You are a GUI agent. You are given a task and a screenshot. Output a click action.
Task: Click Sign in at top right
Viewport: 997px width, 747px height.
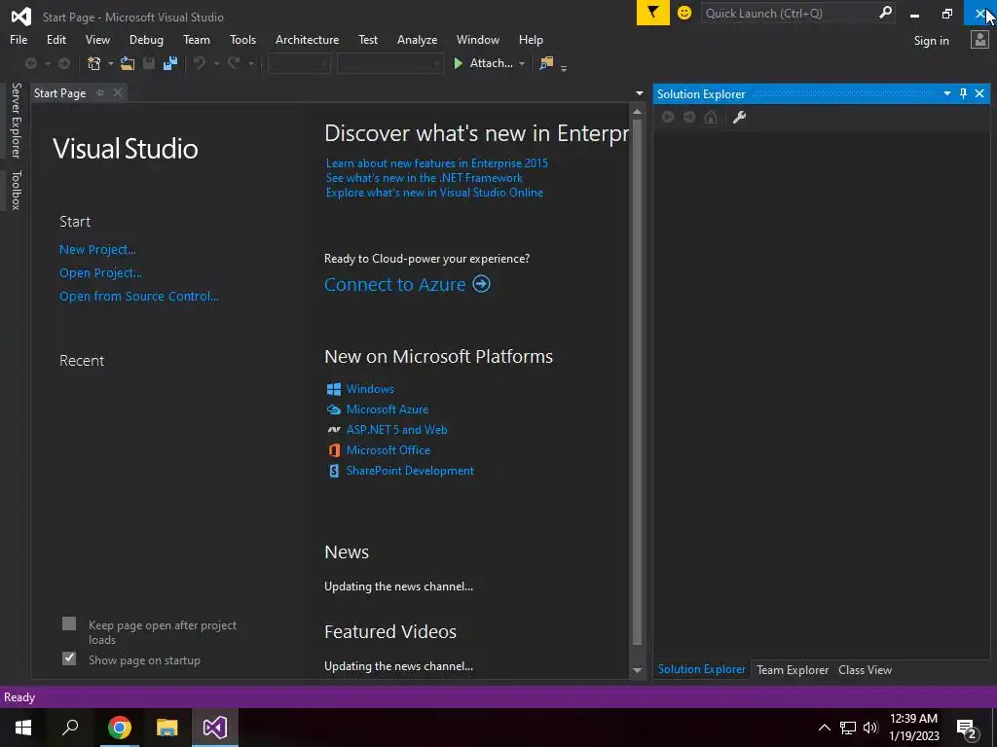931,41
